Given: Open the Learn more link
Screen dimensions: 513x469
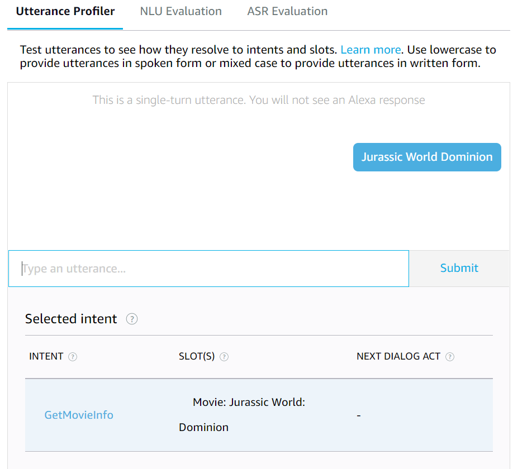Looking at the screenshot, I should (x=370, y=50).
